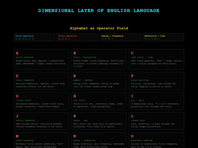
Task: Click the 'Carrier of dimensional field frequency' description
Action: [154, 145]
